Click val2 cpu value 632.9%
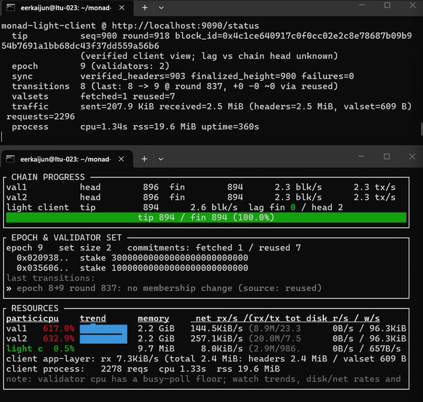423x402 pixels. point(58,339)
